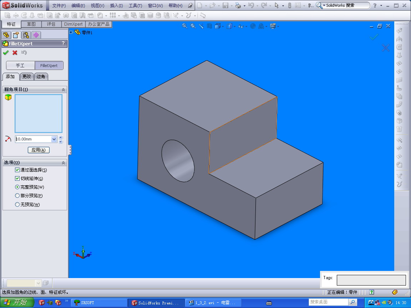Click the Print icon in top toolbar
Screen dimensions: 411x308
238,5
